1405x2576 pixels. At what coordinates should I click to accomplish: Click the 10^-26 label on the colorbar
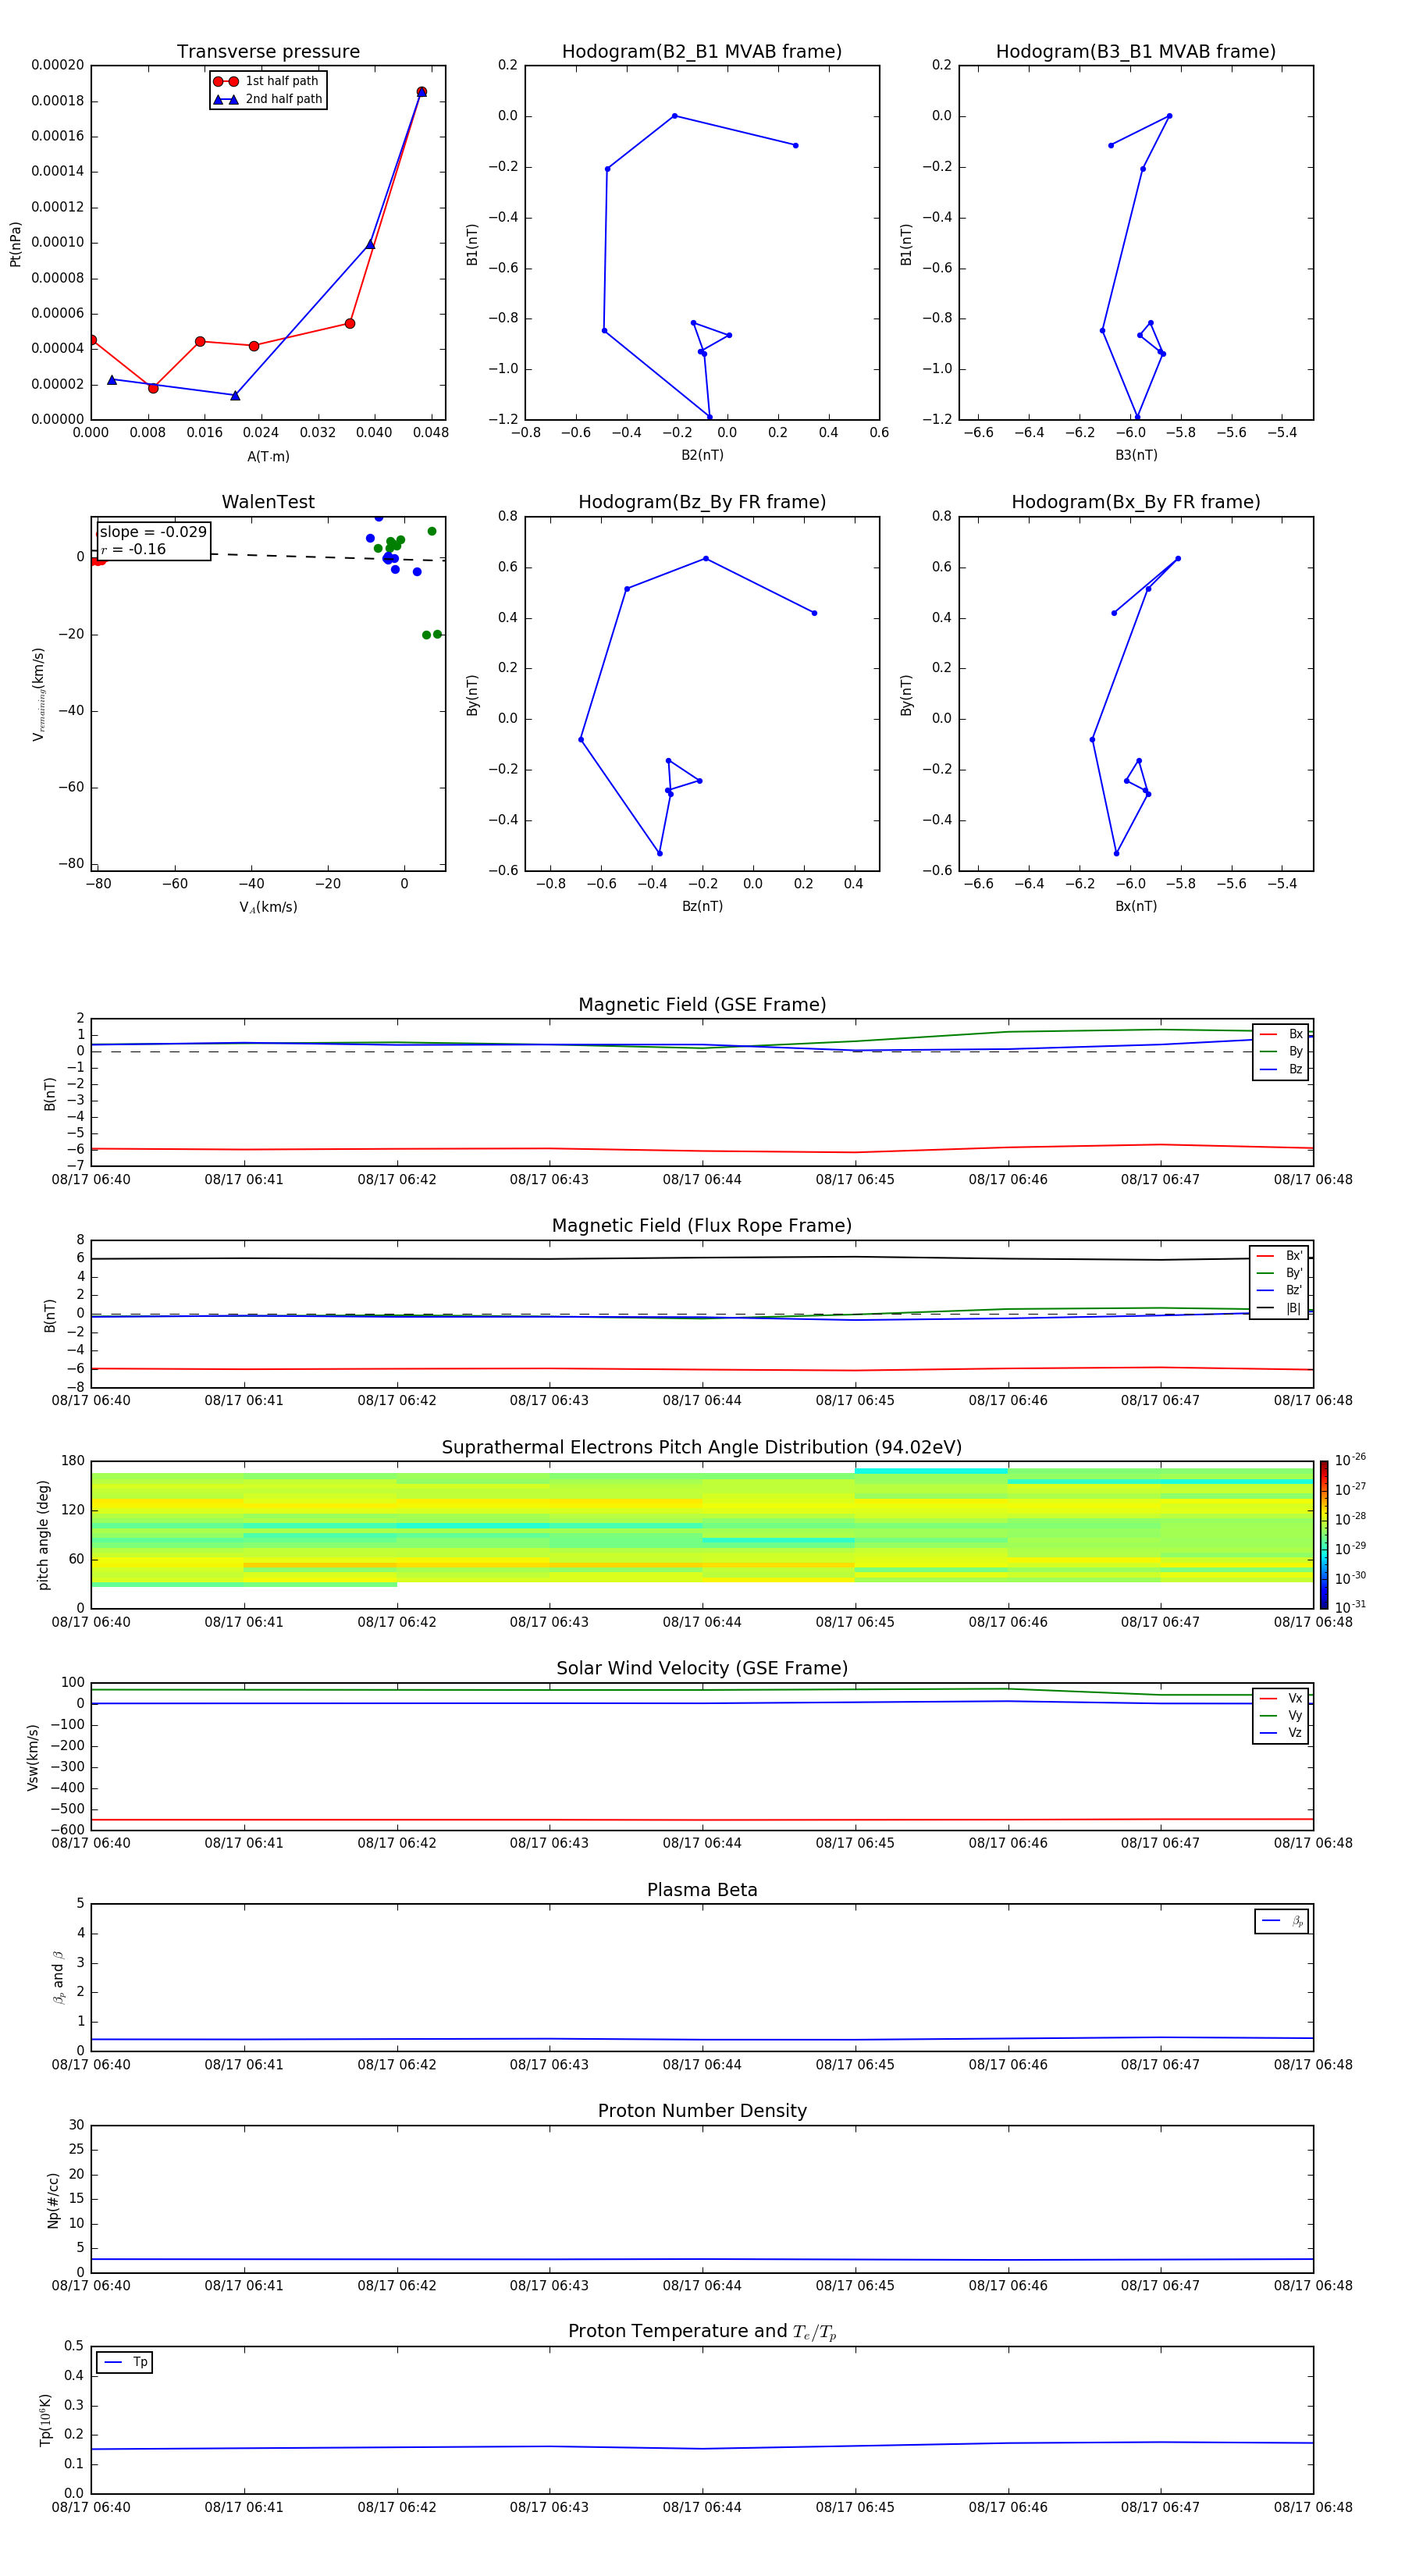click(1350, 1460)
